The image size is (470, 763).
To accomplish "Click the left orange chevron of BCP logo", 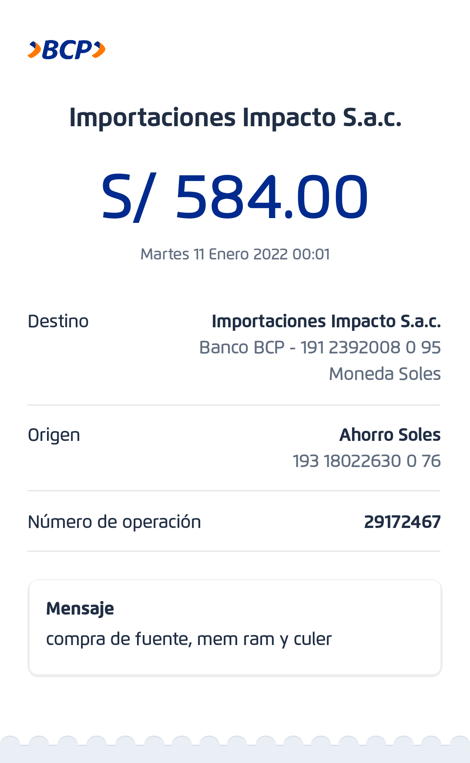I will [34, 50].
